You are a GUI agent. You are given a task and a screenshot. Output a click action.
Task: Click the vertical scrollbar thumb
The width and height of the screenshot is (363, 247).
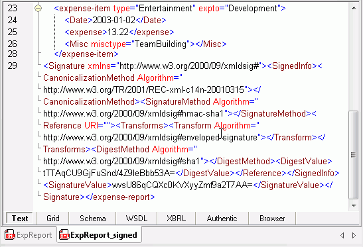(354, 155)
